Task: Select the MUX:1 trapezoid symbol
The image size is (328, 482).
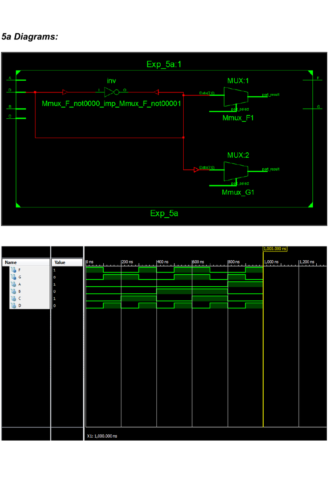Action: 236,97
